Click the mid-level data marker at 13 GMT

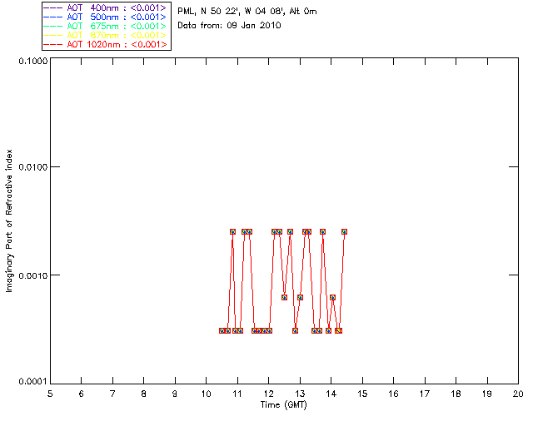click(x=300, y=297)
